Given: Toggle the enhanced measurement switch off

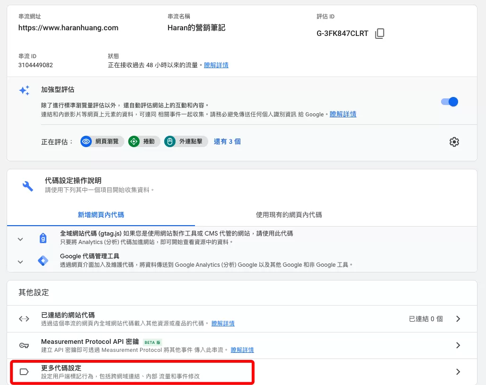Looking at the screenshot, I should [450, 102].
